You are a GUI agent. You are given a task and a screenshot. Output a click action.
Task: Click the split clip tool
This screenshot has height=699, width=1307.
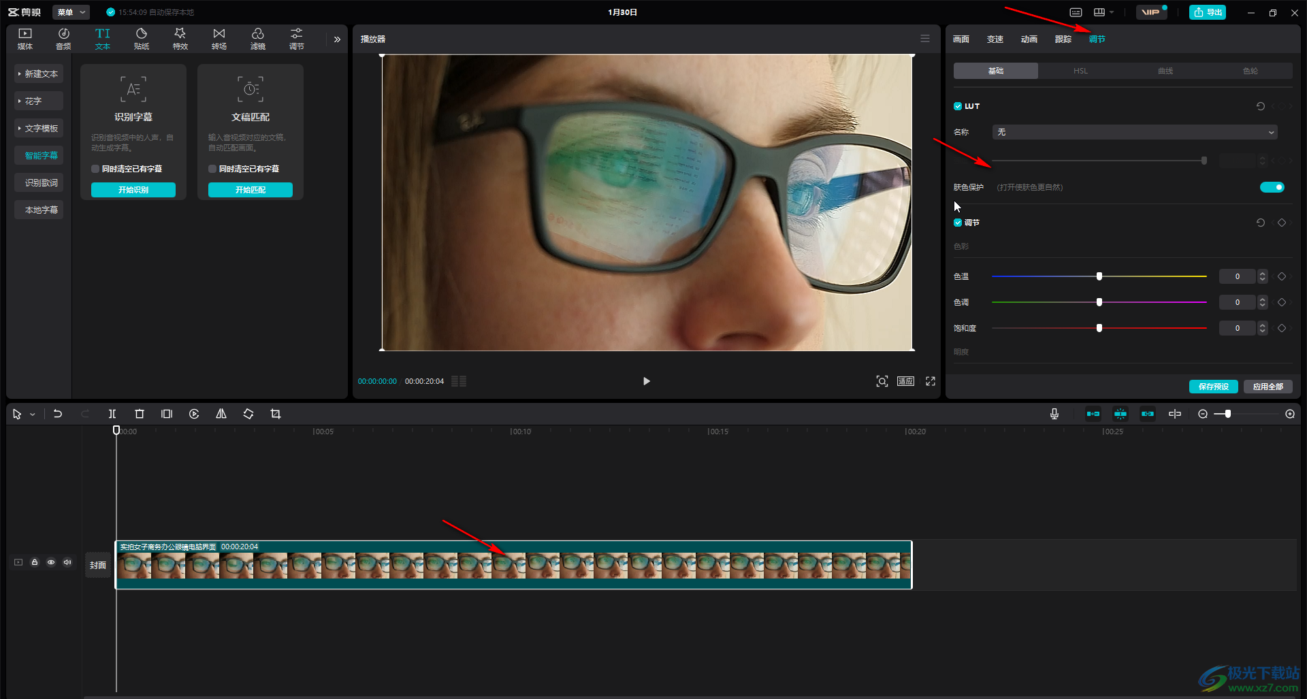point(112,414)
